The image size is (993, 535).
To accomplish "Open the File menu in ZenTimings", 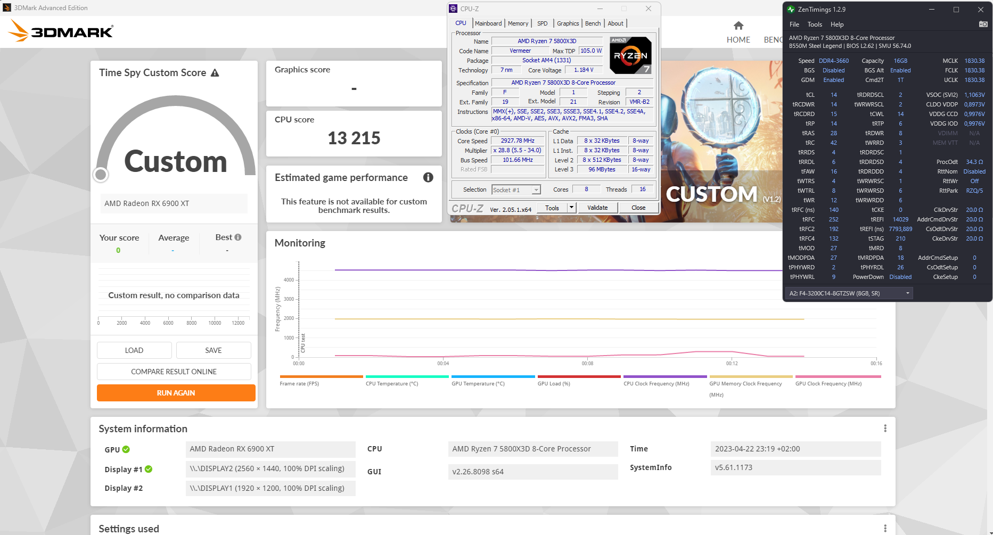I will tap(794, 24).
